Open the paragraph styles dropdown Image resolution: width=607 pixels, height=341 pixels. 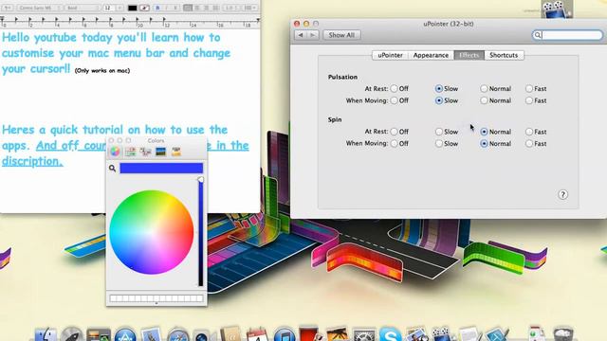pyautogui.click(x=8, y=8)
